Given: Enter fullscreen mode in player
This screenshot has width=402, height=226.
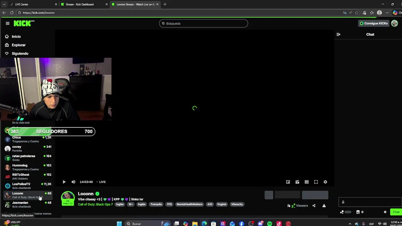Looking at the screenshot, I should tap(316, 182).
